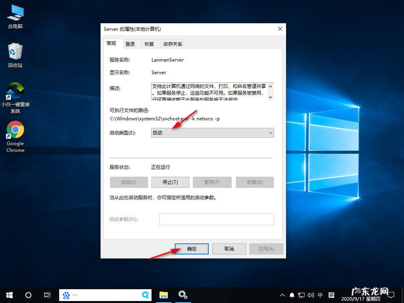Click the volume speaker icon in system tray

[311, 295]
